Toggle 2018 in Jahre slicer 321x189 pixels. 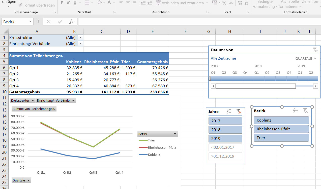225,130
